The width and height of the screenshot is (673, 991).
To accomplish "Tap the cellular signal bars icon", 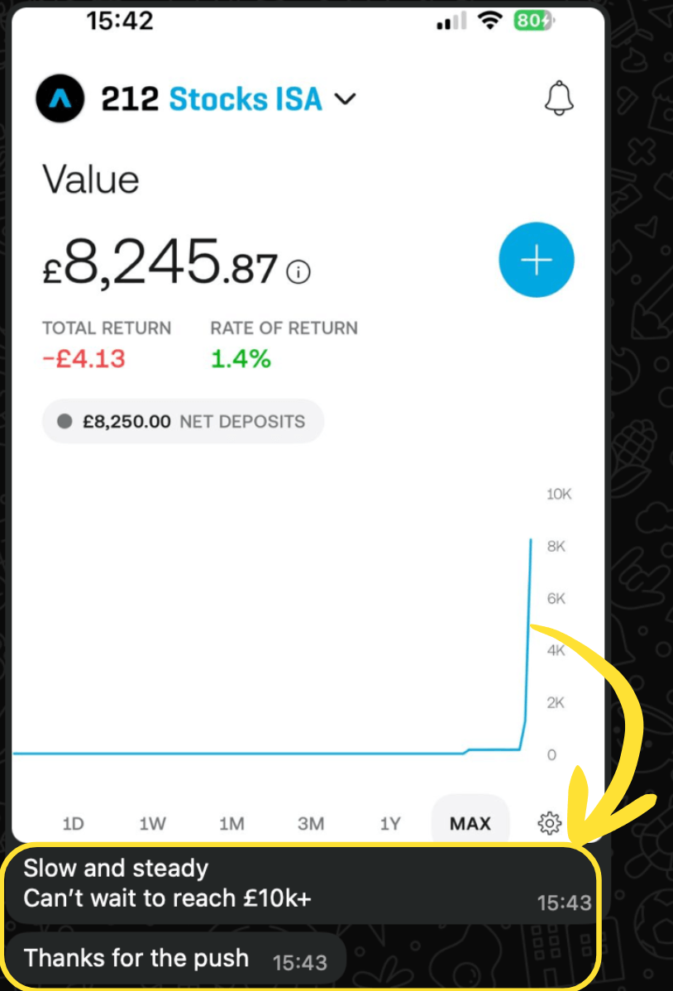I will tap(451, 23).
